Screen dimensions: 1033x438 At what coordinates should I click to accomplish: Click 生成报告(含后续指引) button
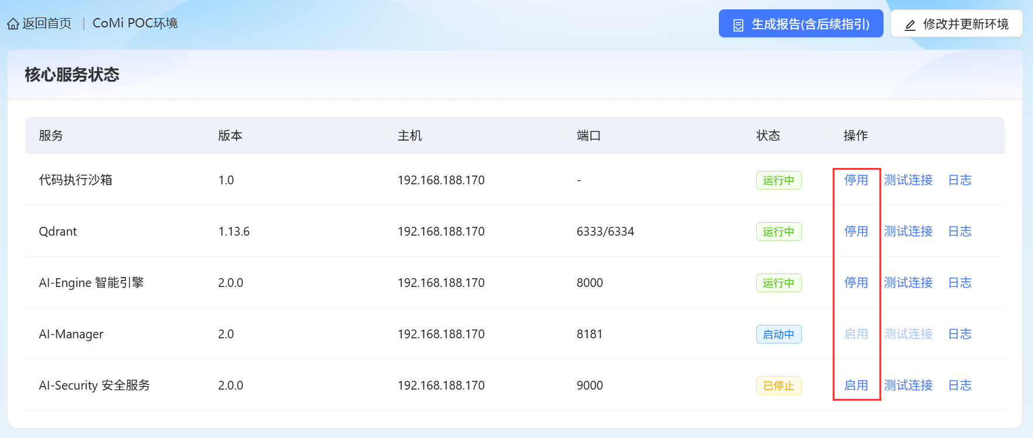point(801,24)
